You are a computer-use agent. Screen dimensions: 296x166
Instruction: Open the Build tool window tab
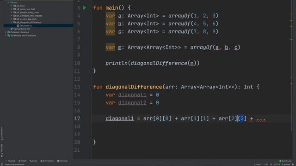(33, 161)
